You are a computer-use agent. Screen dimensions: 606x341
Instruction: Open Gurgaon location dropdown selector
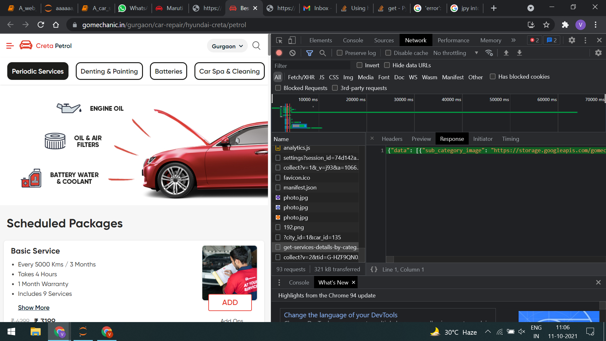(x=227, y=46)
